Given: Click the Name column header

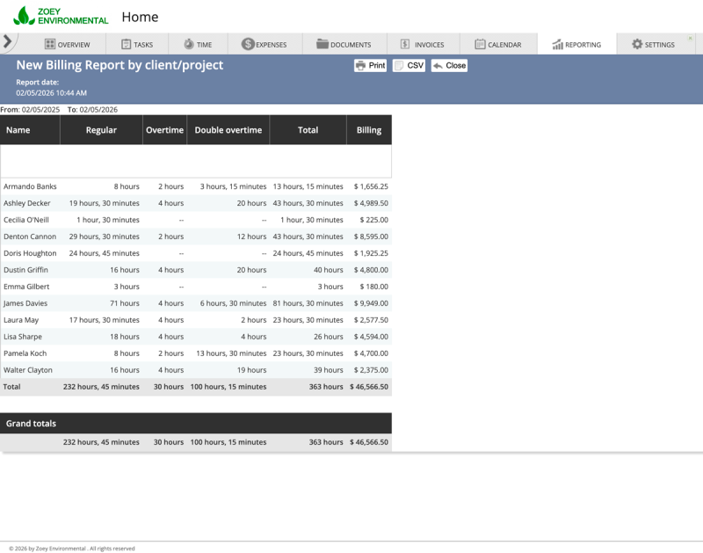Looking at the screenshot, I should click(x=17, y=129).
